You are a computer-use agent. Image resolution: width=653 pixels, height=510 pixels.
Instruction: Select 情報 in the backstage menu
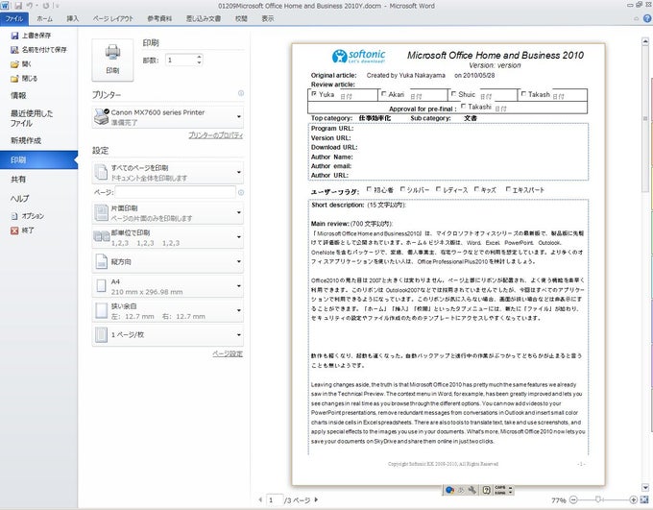(x=18, y=96)
